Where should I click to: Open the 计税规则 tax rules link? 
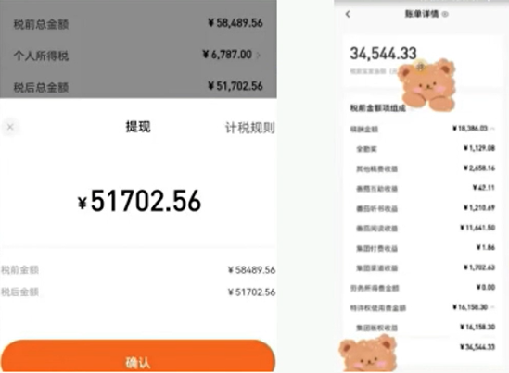[250, 128]
